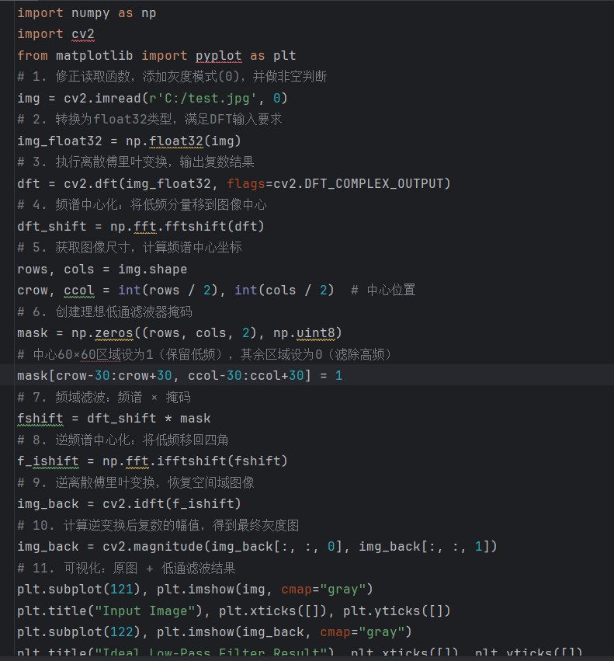This screenshot has width=614, height=661.
Task: Select the underlined float32 function name
Action: (176, 141)
